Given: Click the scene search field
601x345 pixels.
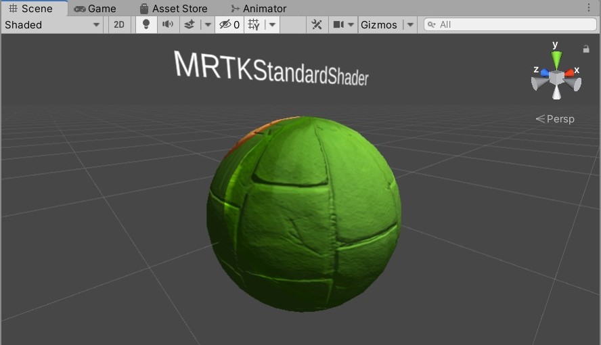Looking at the screenshot, I should 510,25.
